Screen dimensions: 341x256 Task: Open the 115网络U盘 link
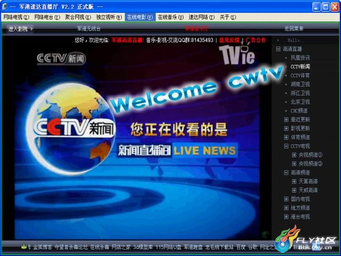[x=168, y=247]
